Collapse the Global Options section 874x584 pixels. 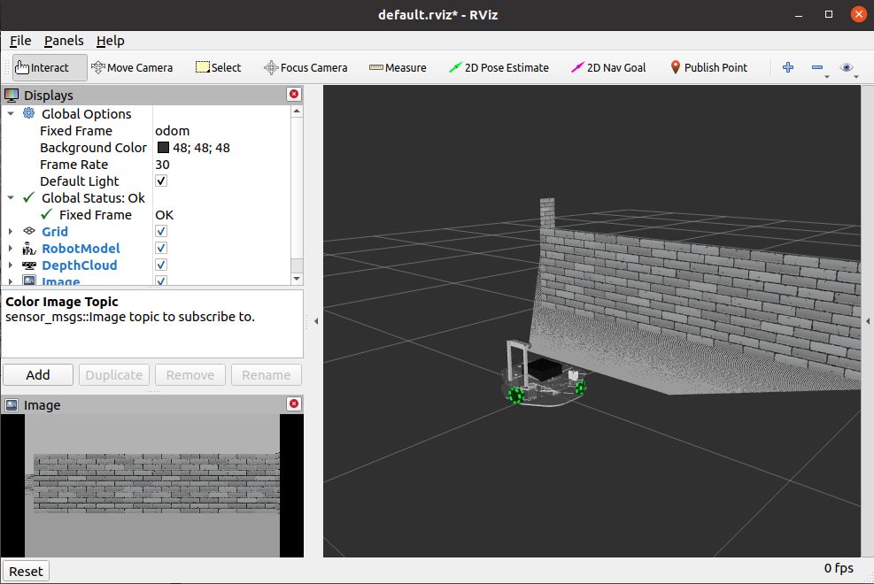pos(11,113)
